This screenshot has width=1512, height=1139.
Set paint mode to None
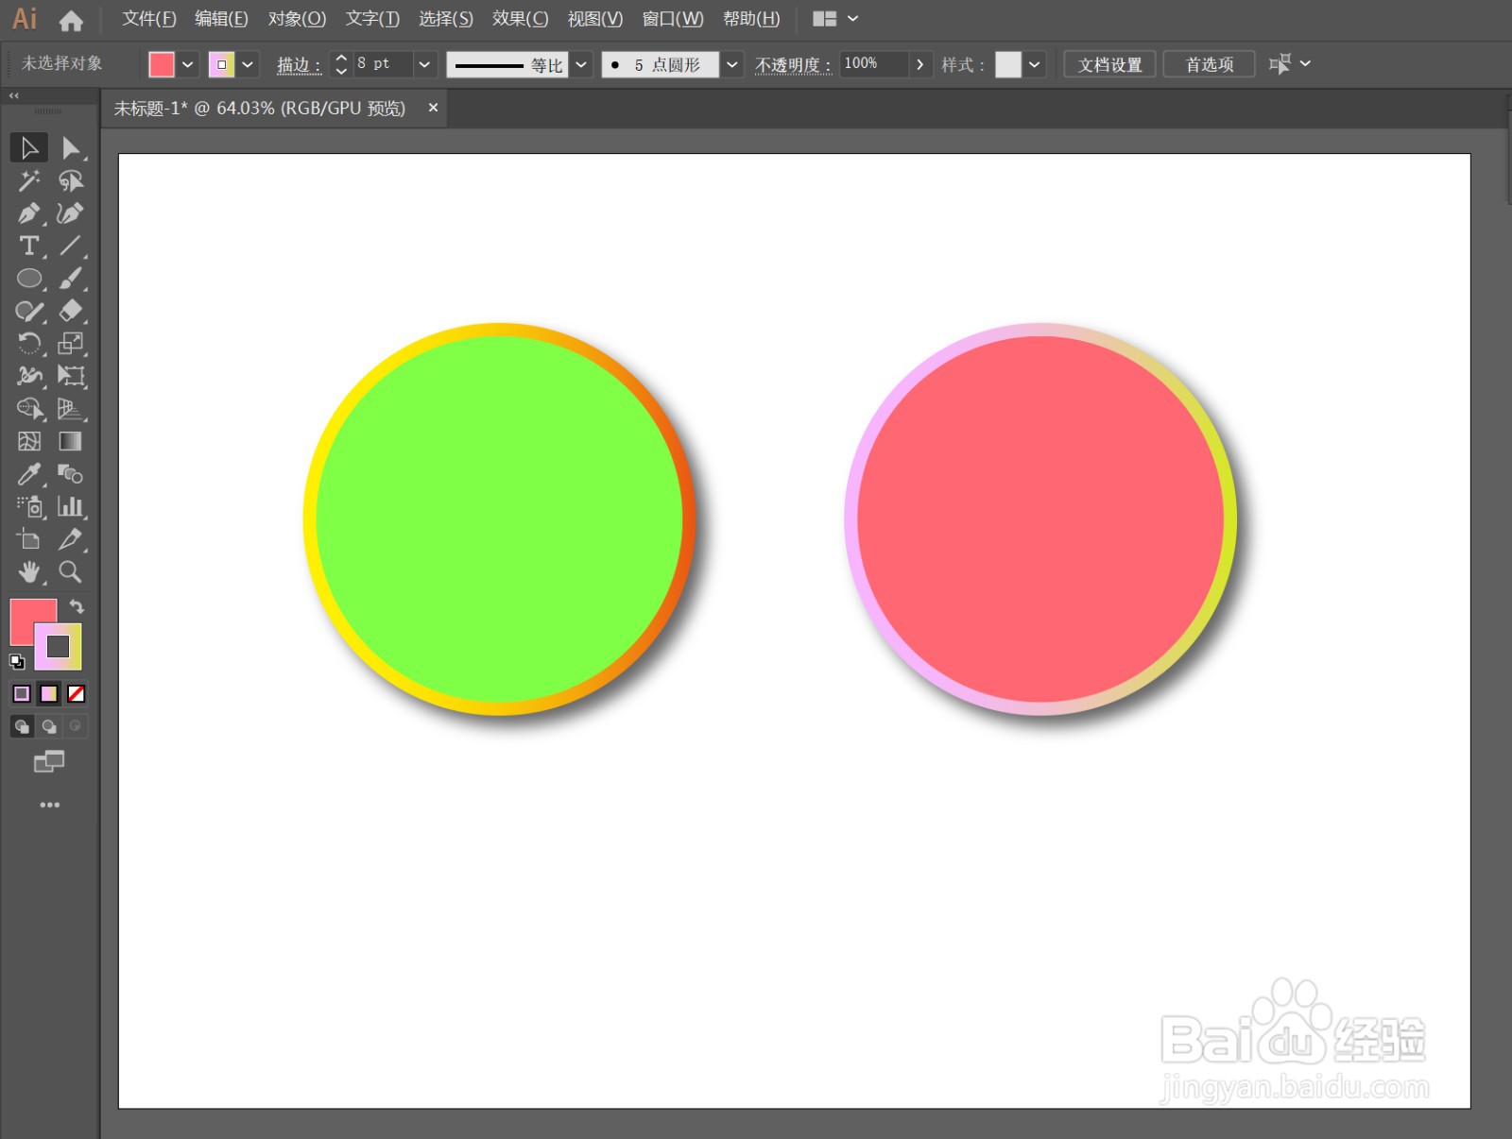pos(77,694)
